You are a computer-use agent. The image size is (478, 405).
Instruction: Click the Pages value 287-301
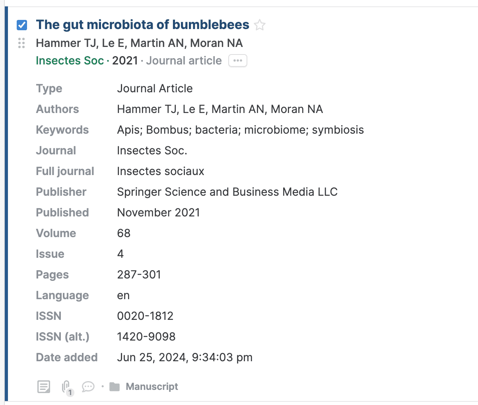pyautogui.click(x=139, y=275)
